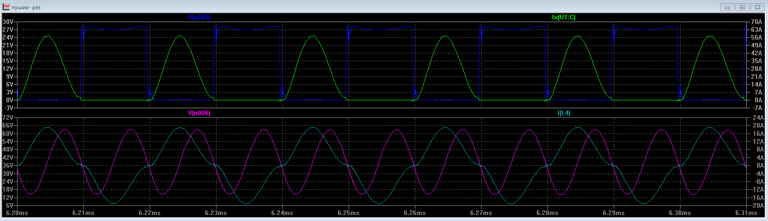Select the V(n006) trace label

[x=199, y=113]
